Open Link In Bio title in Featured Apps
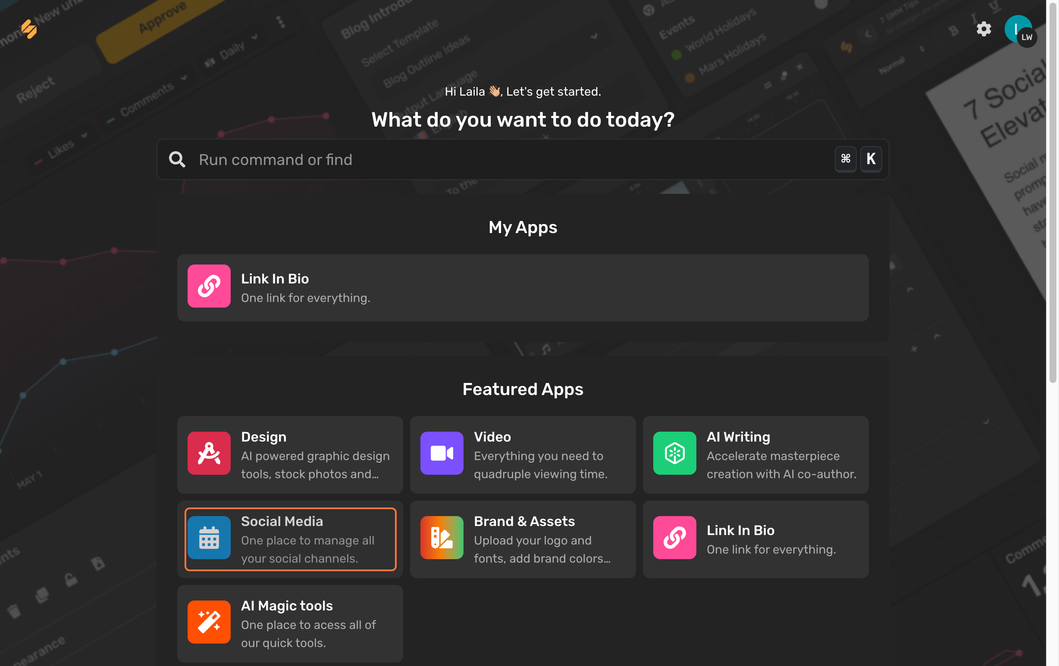 point(740,530)
